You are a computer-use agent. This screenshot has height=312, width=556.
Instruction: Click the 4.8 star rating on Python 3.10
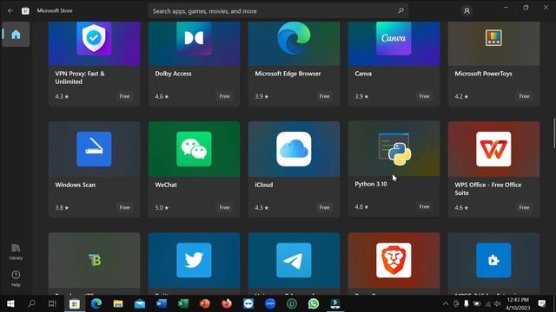(x=361, y=207)
